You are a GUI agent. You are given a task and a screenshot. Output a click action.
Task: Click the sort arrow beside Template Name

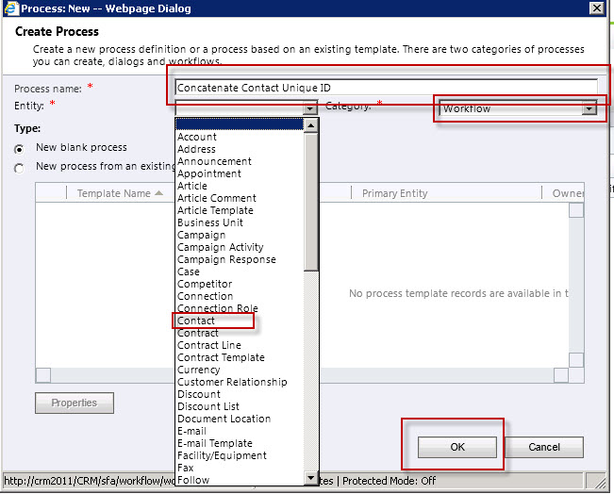pos(158,193)
